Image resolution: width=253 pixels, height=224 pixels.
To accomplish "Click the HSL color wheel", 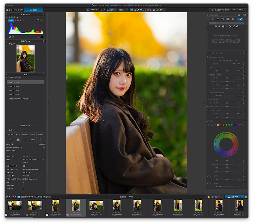I will [226, 144].
